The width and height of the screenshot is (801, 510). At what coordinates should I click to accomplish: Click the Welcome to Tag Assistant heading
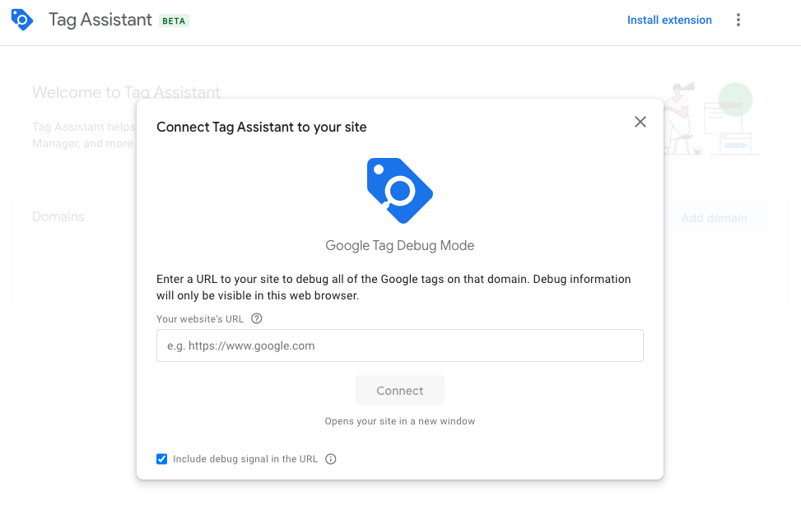coord(126,92)
